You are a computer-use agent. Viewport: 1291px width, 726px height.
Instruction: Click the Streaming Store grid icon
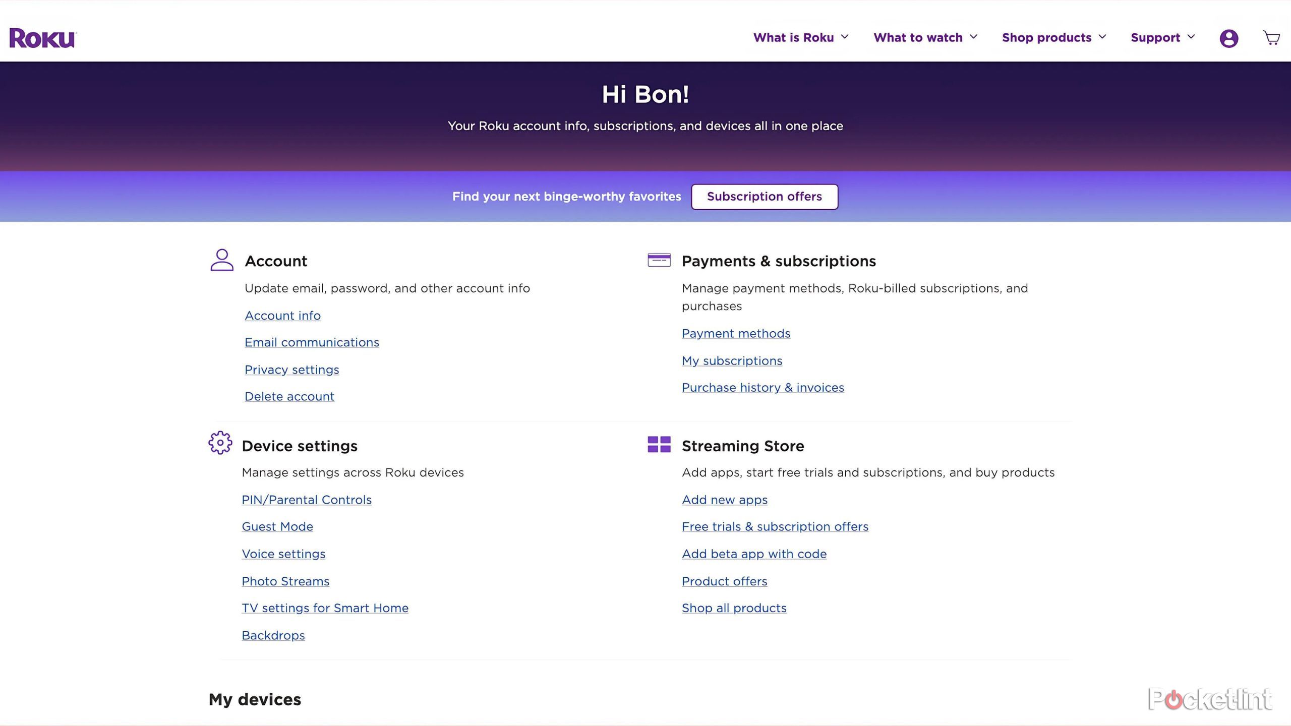point(659,445)
